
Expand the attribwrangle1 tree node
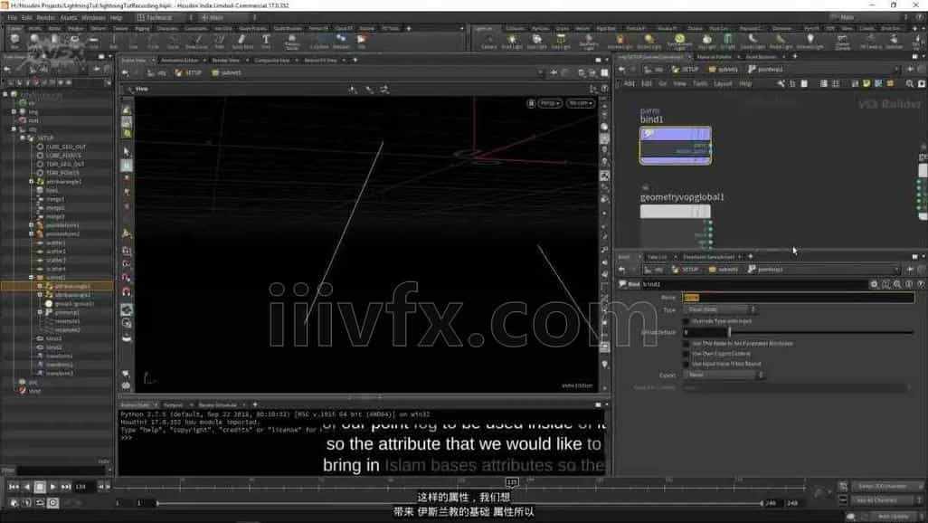[x=32, y=182]
